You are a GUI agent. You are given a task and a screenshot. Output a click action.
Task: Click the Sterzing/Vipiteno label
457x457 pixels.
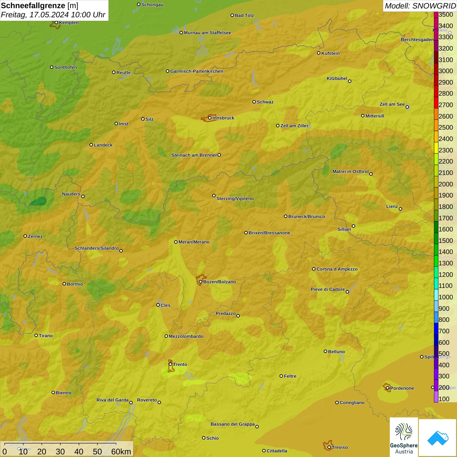coord(235,198)
